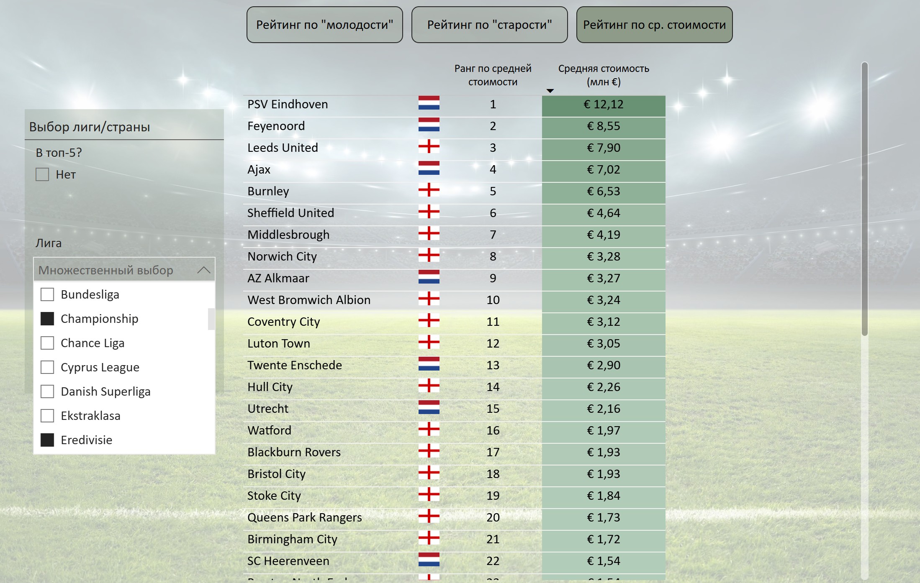Select the 'Рейтинг по ср. стоимости' button
This screenshot has height=583, width=920.
coord(655,25)
